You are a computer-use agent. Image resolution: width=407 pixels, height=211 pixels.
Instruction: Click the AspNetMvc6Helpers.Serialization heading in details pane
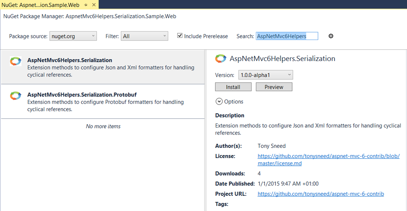tap(282, 59)
